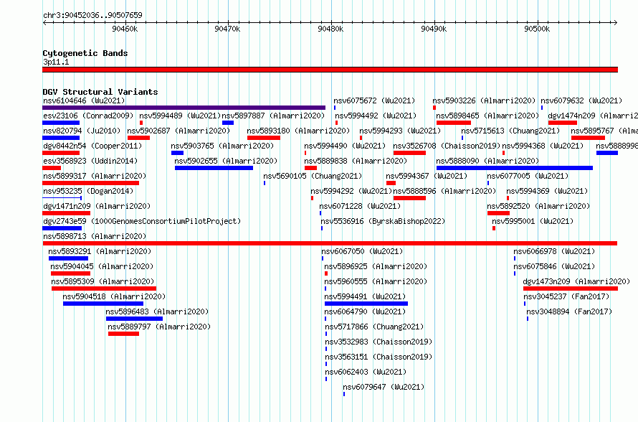Open nsv6071228 (Wu2021) variant
638x422 pixels.
360,206
